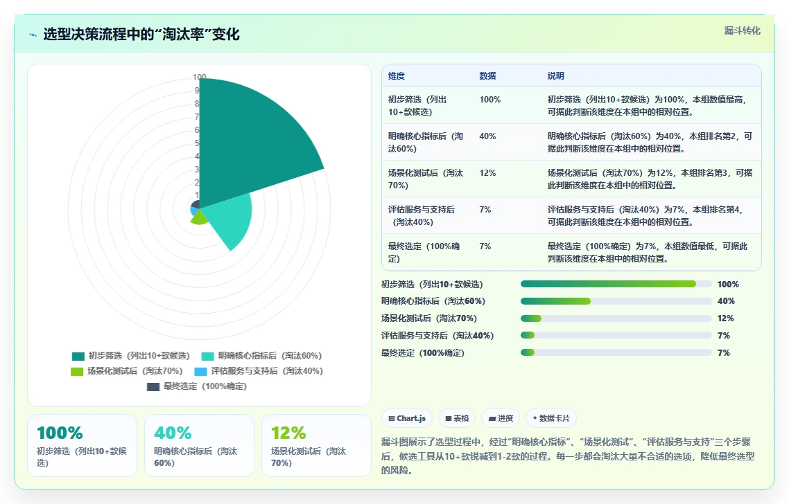Click the 40% label right of the second progress bar
The height and width of the screenshot is (504, 789).
[x=726, y=301]
